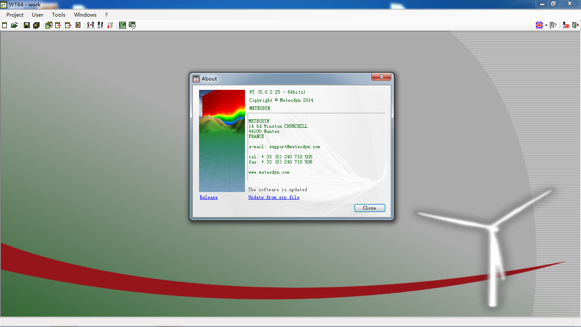
Task: Click the Update from zip file link
Action: [x=274, y=198]
